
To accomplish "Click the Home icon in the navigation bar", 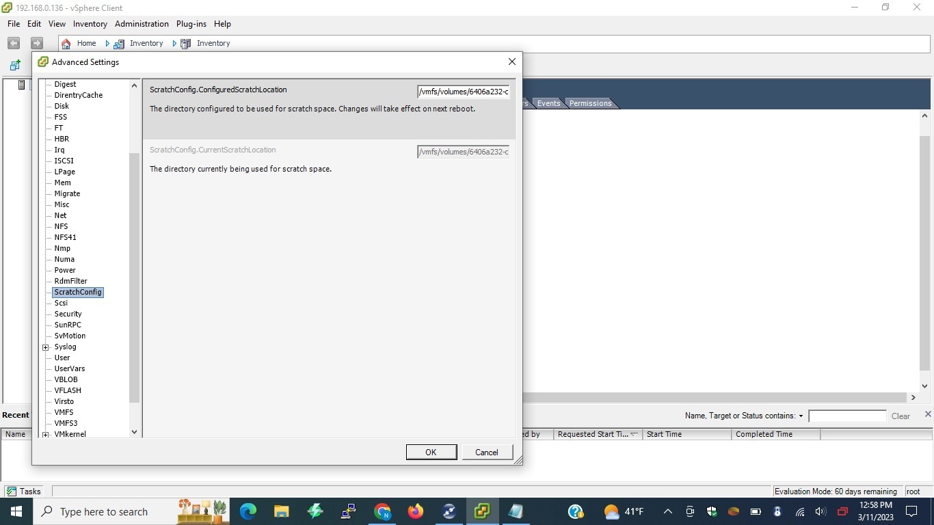I will coord(66,43).
